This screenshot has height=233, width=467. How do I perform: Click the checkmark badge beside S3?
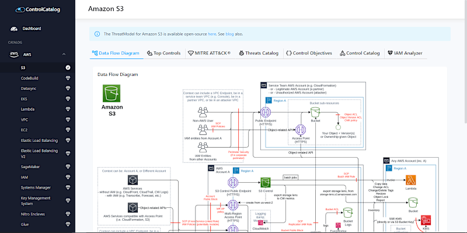click(68, 68)
